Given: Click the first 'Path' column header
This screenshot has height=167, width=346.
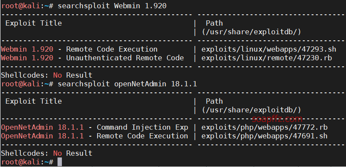Looking at the screenshot, I should tap(214, 23).
